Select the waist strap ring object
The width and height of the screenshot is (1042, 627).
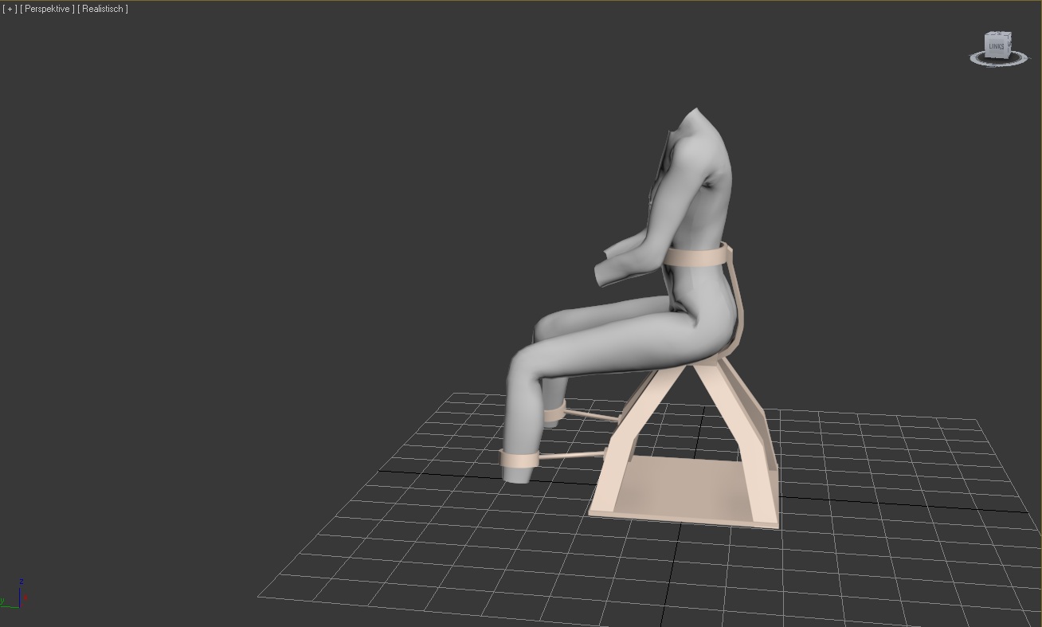click(697, 257)
